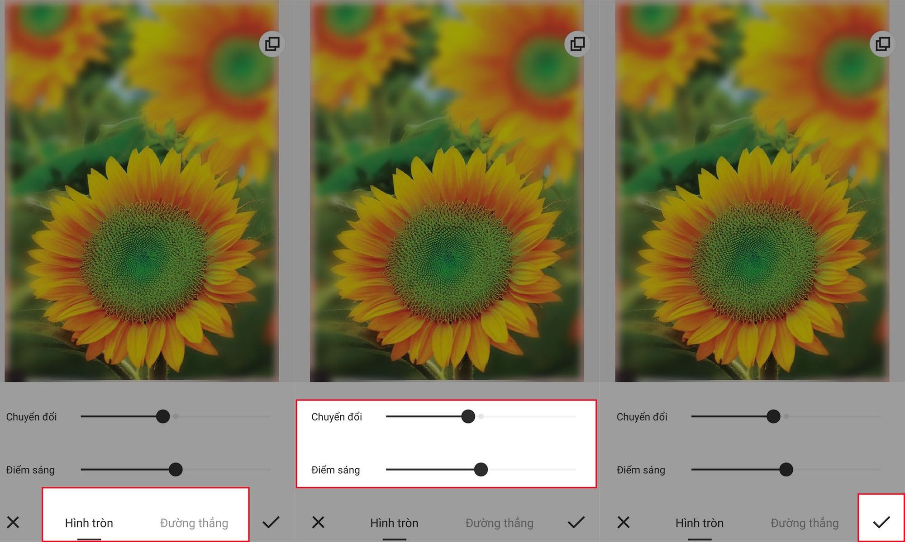
Task: Click Điểm sáng slider handle in middle panel
Action: tap(481, 470)
